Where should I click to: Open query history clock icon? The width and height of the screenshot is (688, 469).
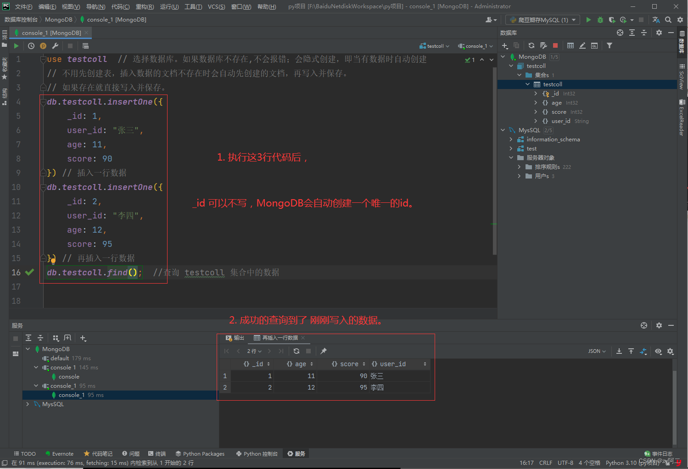[31, 46]
